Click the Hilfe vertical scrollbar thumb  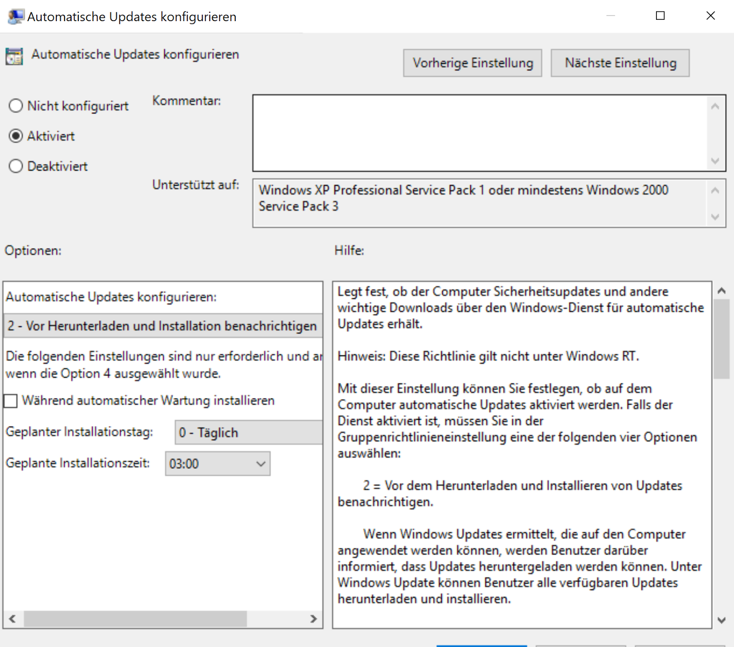[722, 339]
